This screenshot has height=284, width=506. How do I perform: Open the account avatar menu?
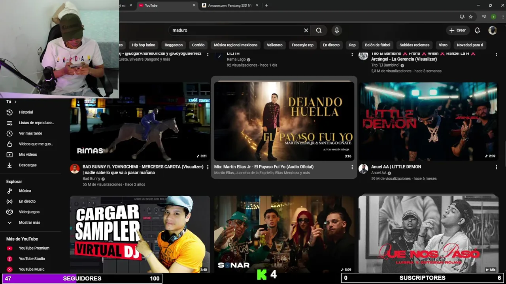click(493, 30)
